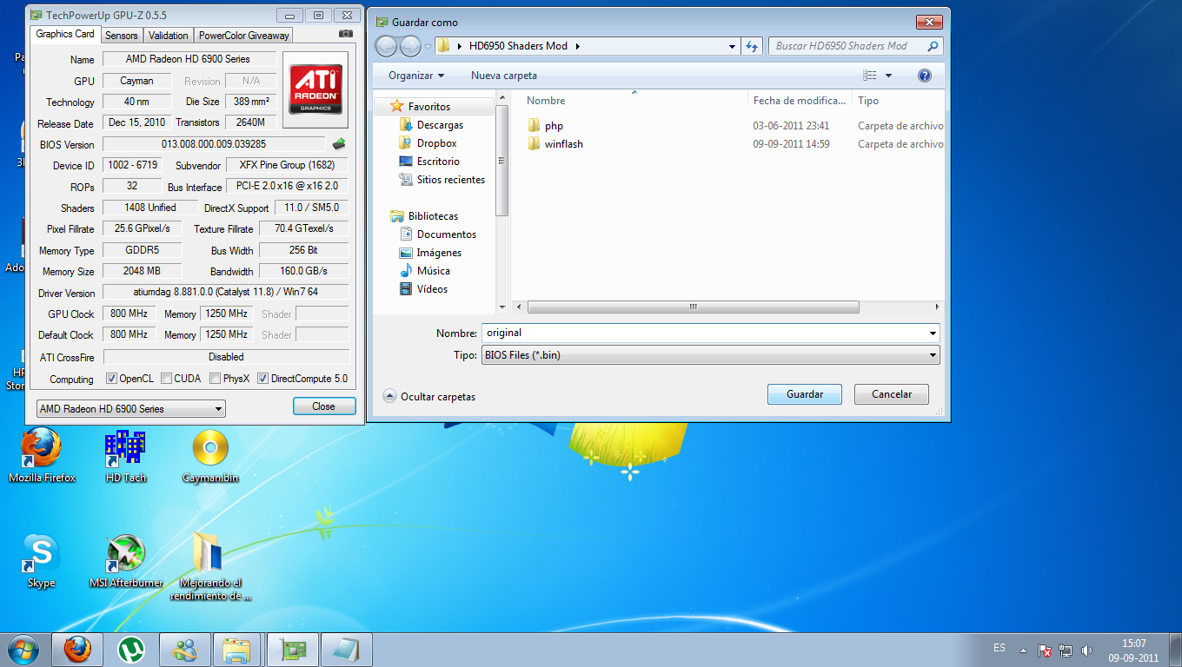Click the back arrow in Guardar como dialog
The height and width of the screenshot is (667, 1182).
pos(387,46)
